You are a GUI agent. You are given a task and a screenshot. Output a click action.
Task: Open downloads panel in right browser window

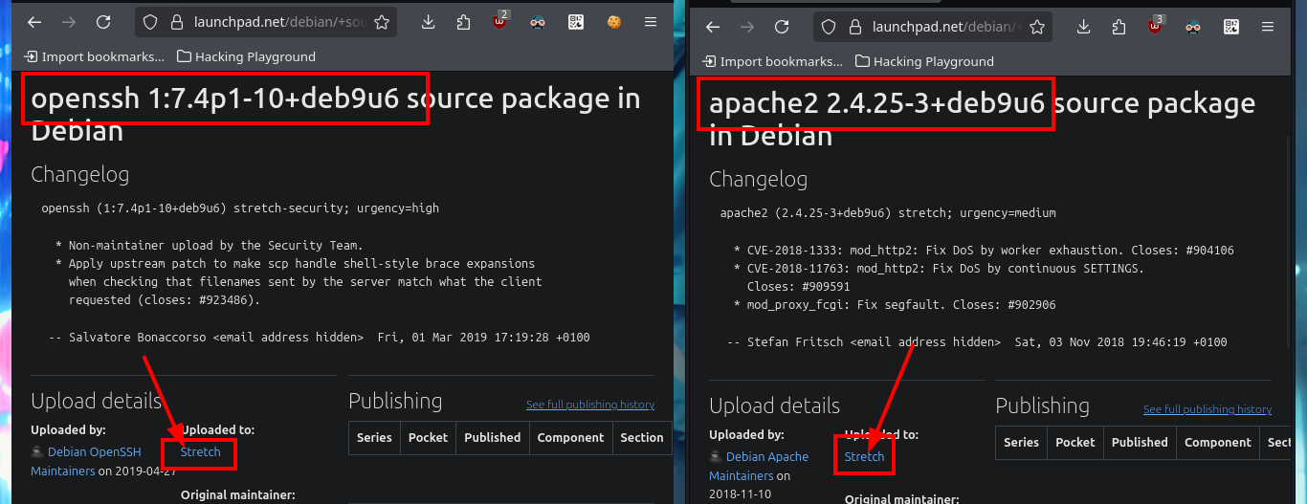[x=1083, y=27]
